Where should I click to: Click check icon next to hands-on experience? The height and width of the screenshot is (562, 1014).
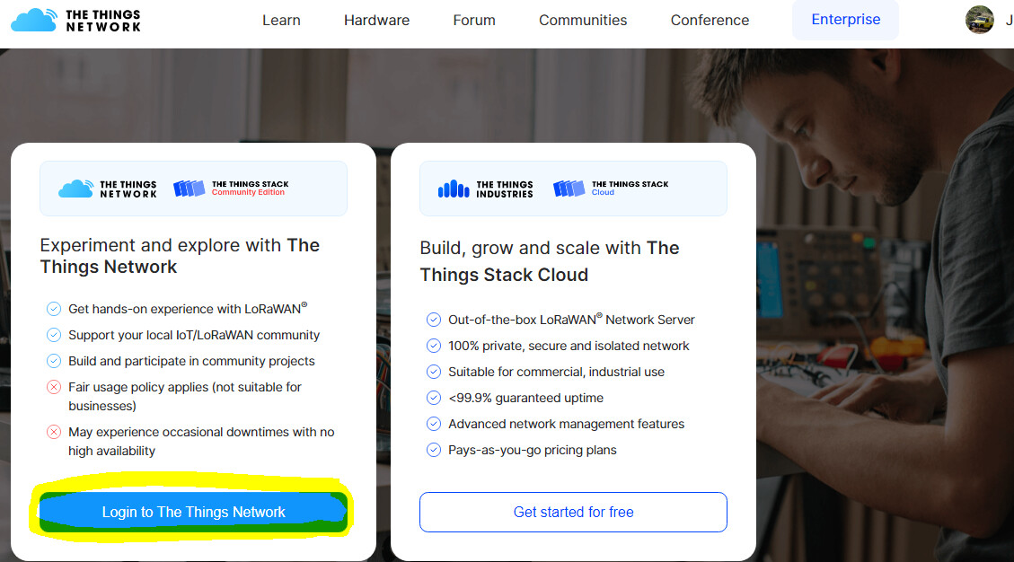(x=54, y=309)
